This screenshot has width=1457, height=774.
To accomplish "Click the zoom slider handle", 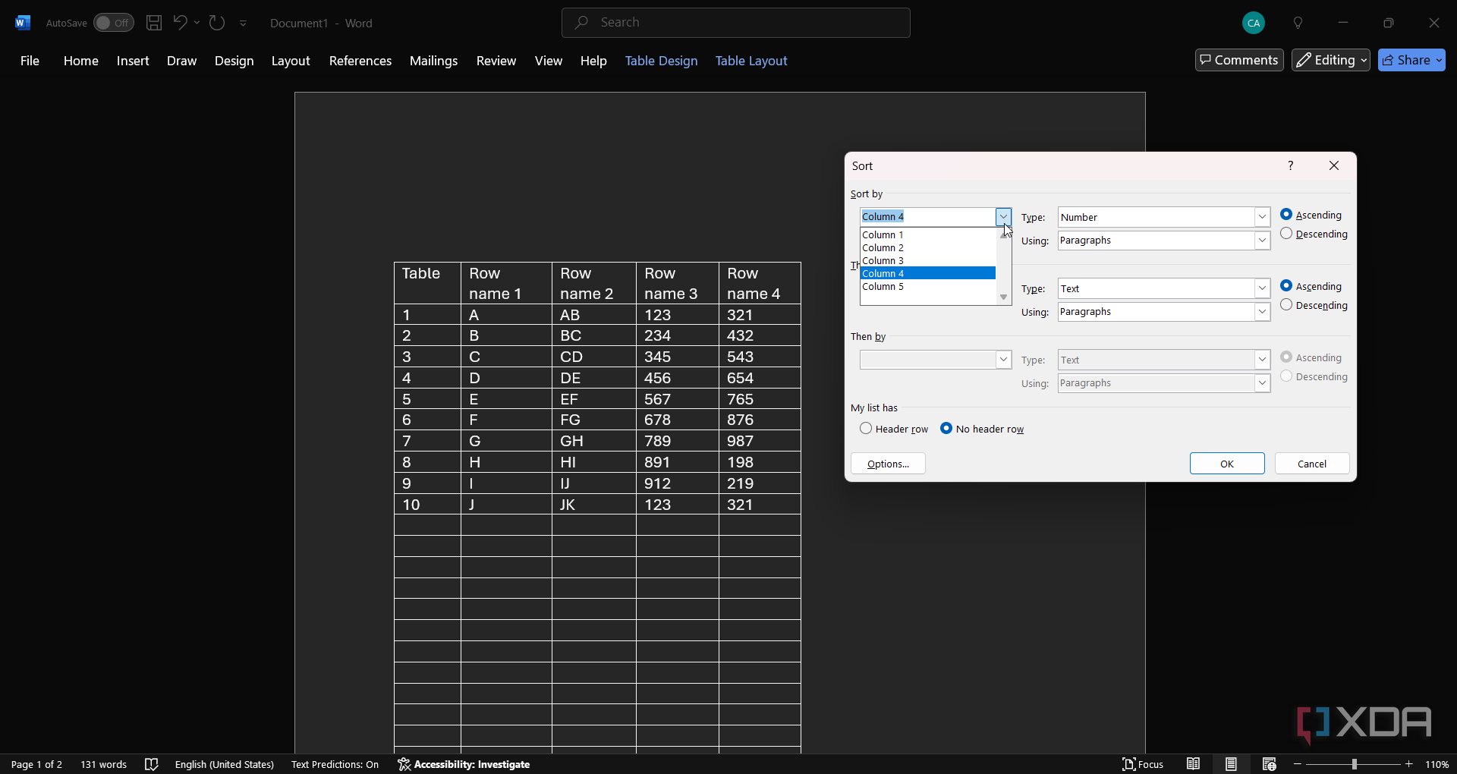I will pyautogui.click(x=1354, y=764).
